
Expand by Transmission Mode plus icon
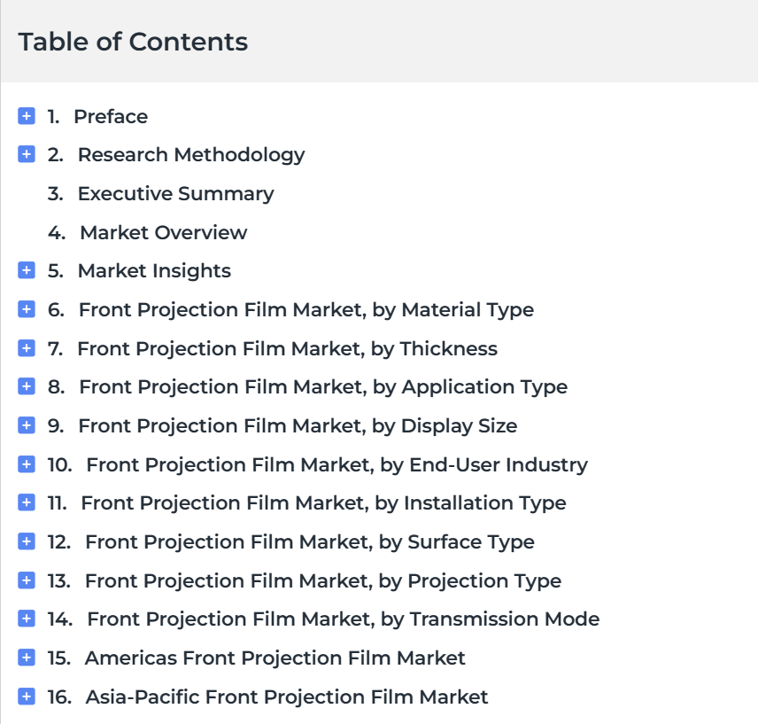click(x=27, y=619)
